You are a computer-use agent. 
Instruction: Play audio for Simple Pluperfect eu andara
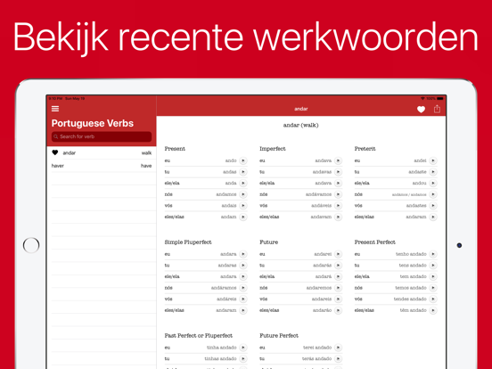point(243,254)
